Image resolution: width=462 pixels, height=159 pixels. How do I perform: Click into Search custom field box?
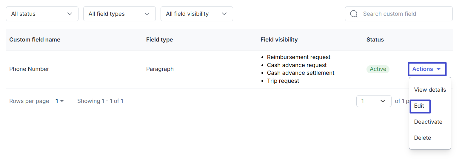point(403,14)
